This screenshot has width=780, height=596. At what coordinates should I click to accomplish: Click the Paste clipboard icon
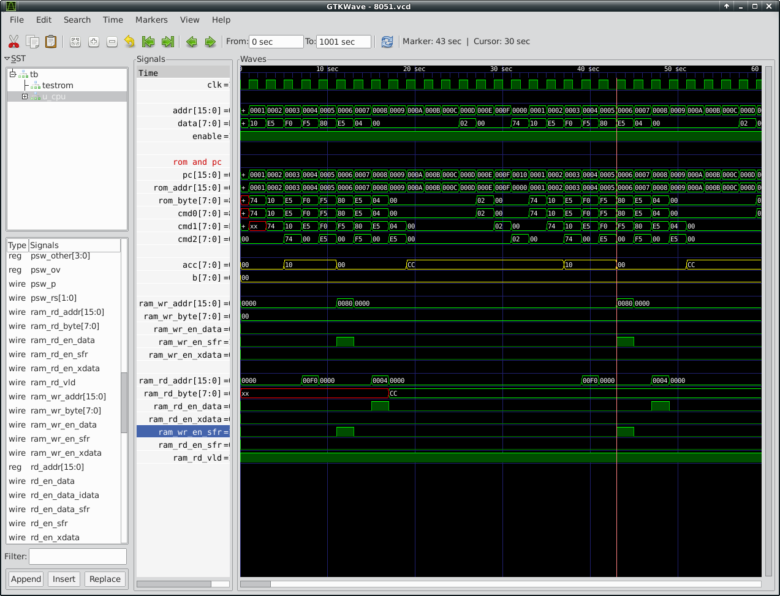point(51,42)
